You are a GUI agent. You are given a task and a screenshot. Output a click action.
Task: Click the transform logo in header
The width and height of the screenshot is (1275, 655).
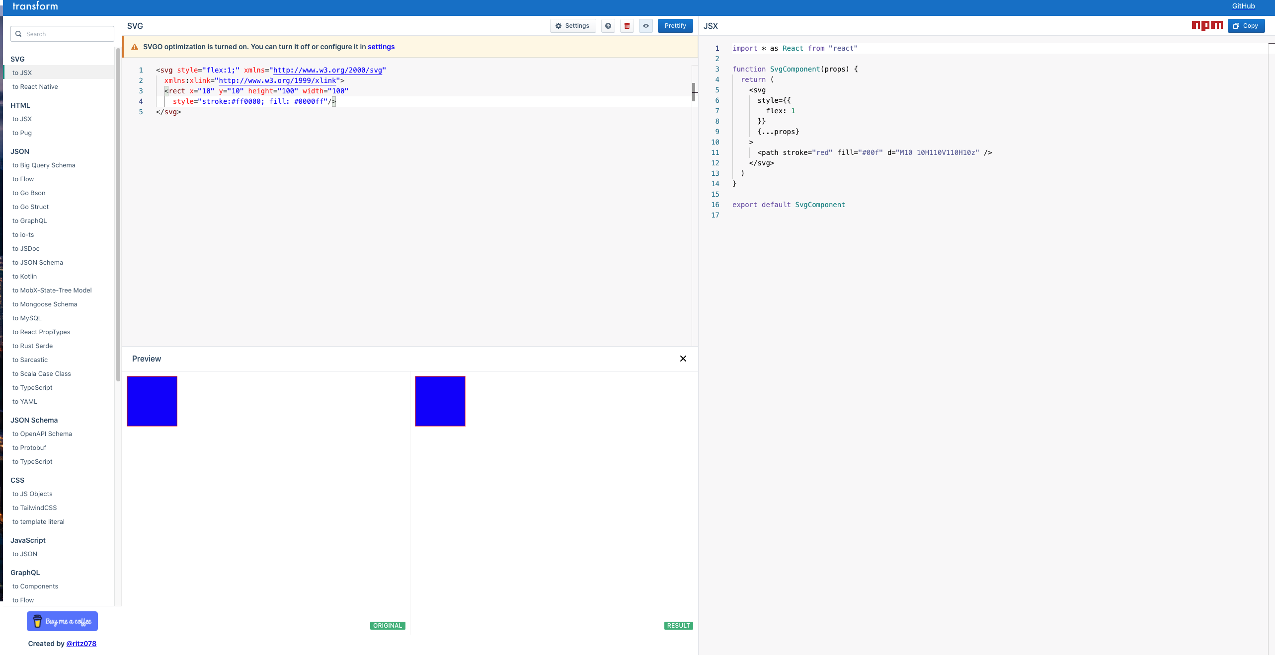(x=35, y=6)
